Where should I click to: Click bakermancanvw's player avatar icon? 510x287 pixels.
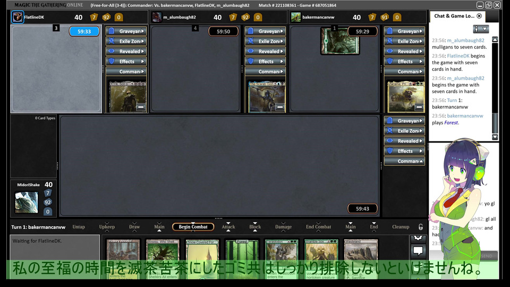[296, 17]
